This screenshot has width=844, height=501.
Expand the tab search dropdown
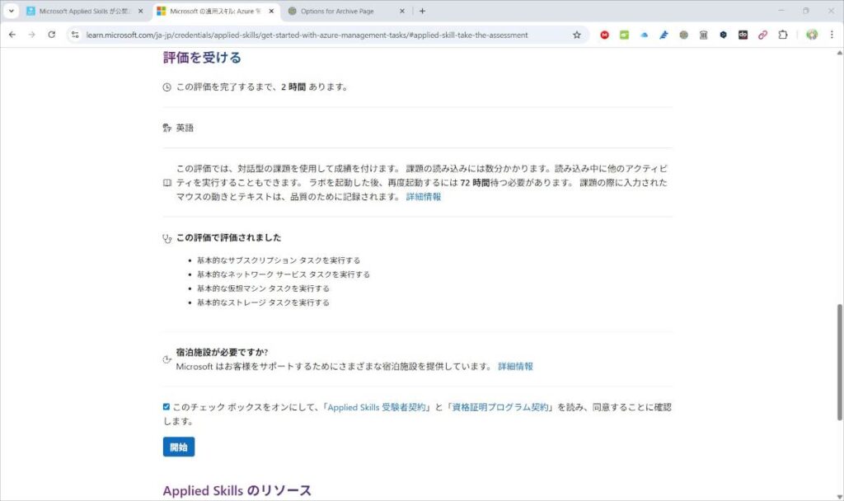point(12,11)
